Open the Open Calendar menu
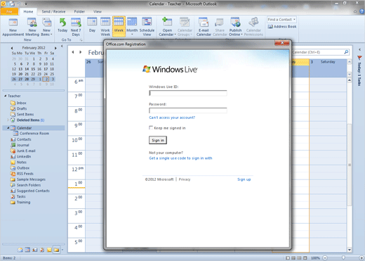The width and height of the screenshot is (365, 261). pos(167,27)
